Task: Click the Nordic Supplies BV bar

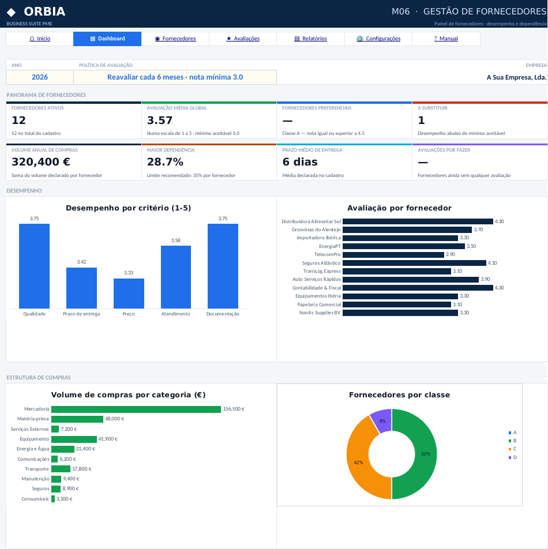Action: click(x=400, y=313)
